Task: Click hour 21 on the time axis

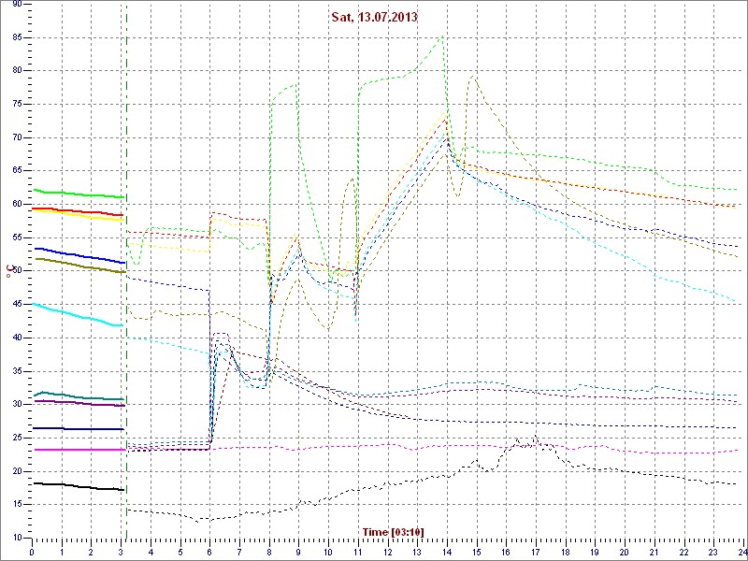Action: [655, 551]
